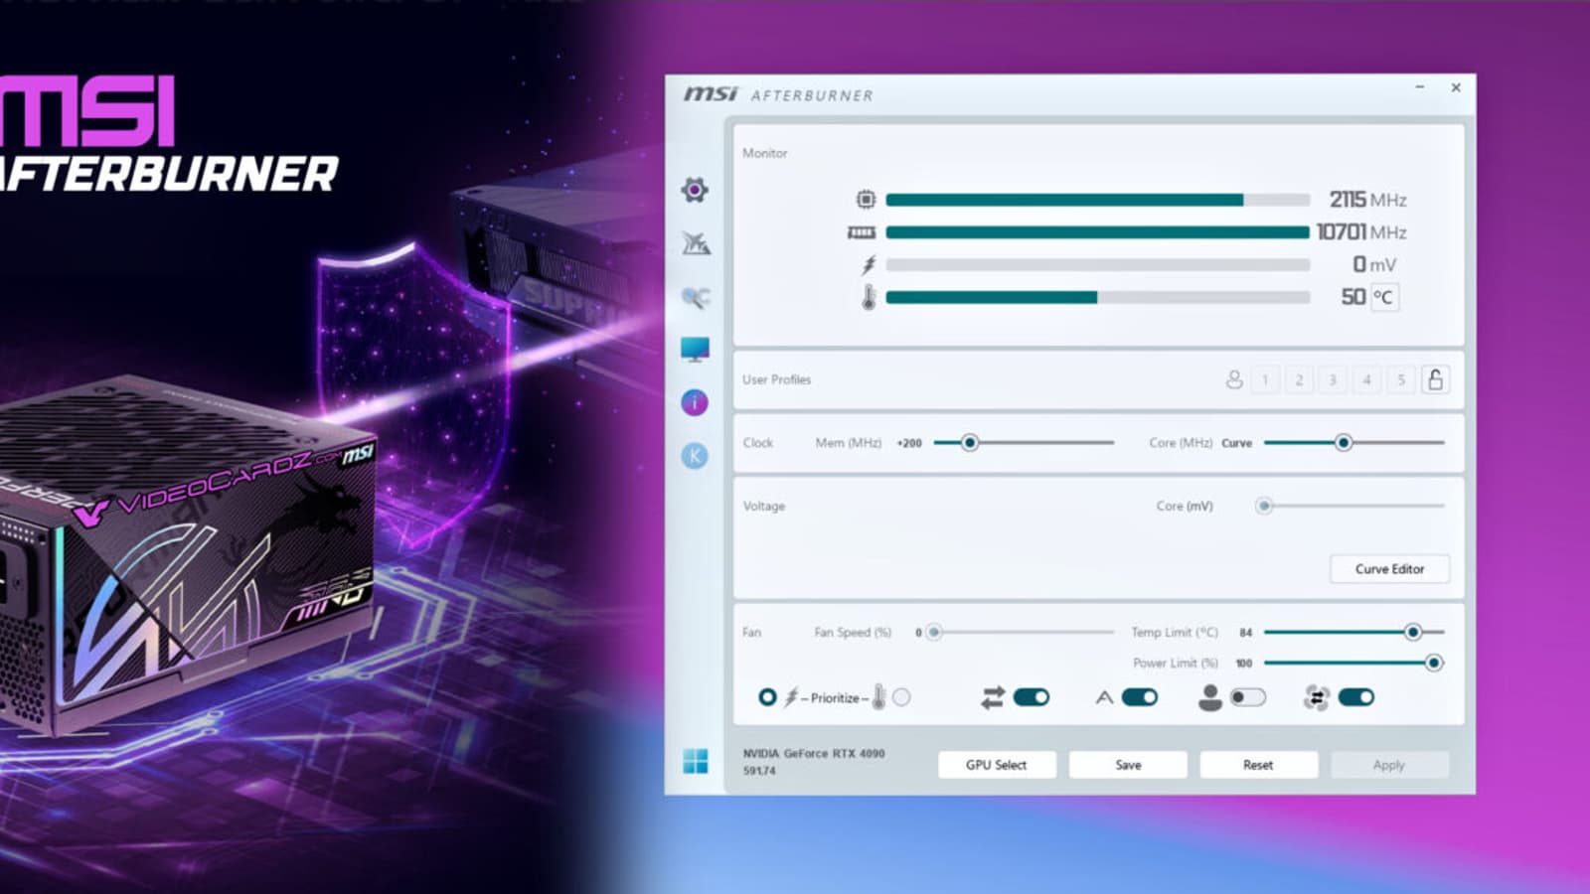Adjust the Power Limit slider handle
This screenshot has width=1590, height=894.
pyautogui.click(x=1434, y=663)
